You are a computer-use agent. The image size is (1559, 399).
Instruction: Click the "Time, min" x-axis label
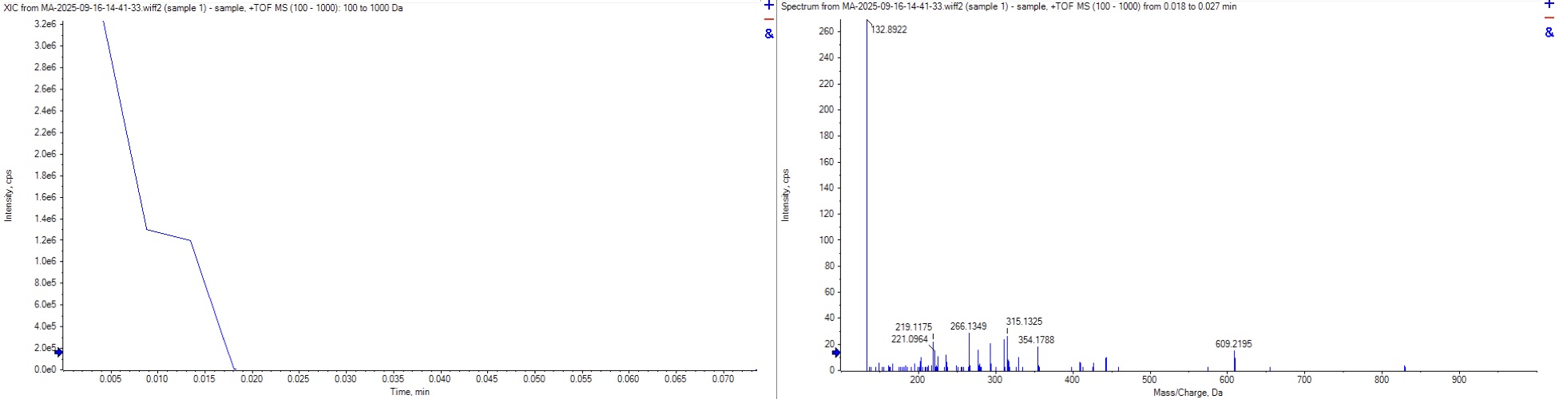point(409,392)
